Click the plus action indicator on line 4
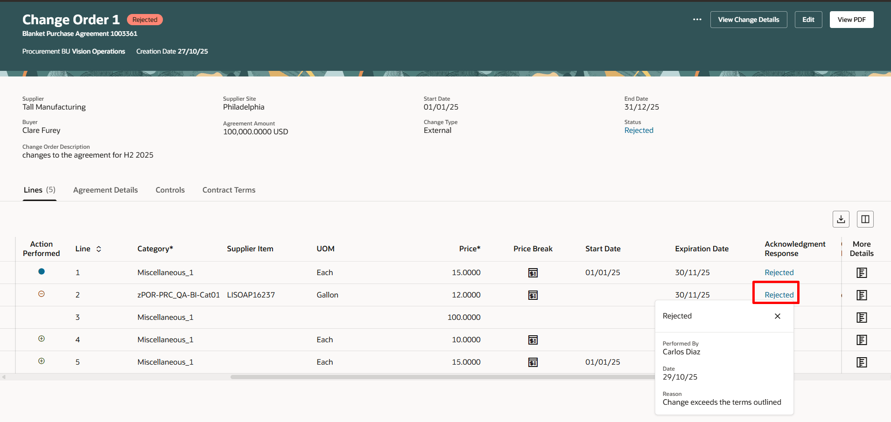The height and width of the screenshot is (422, 891). [x=41, y=339]
